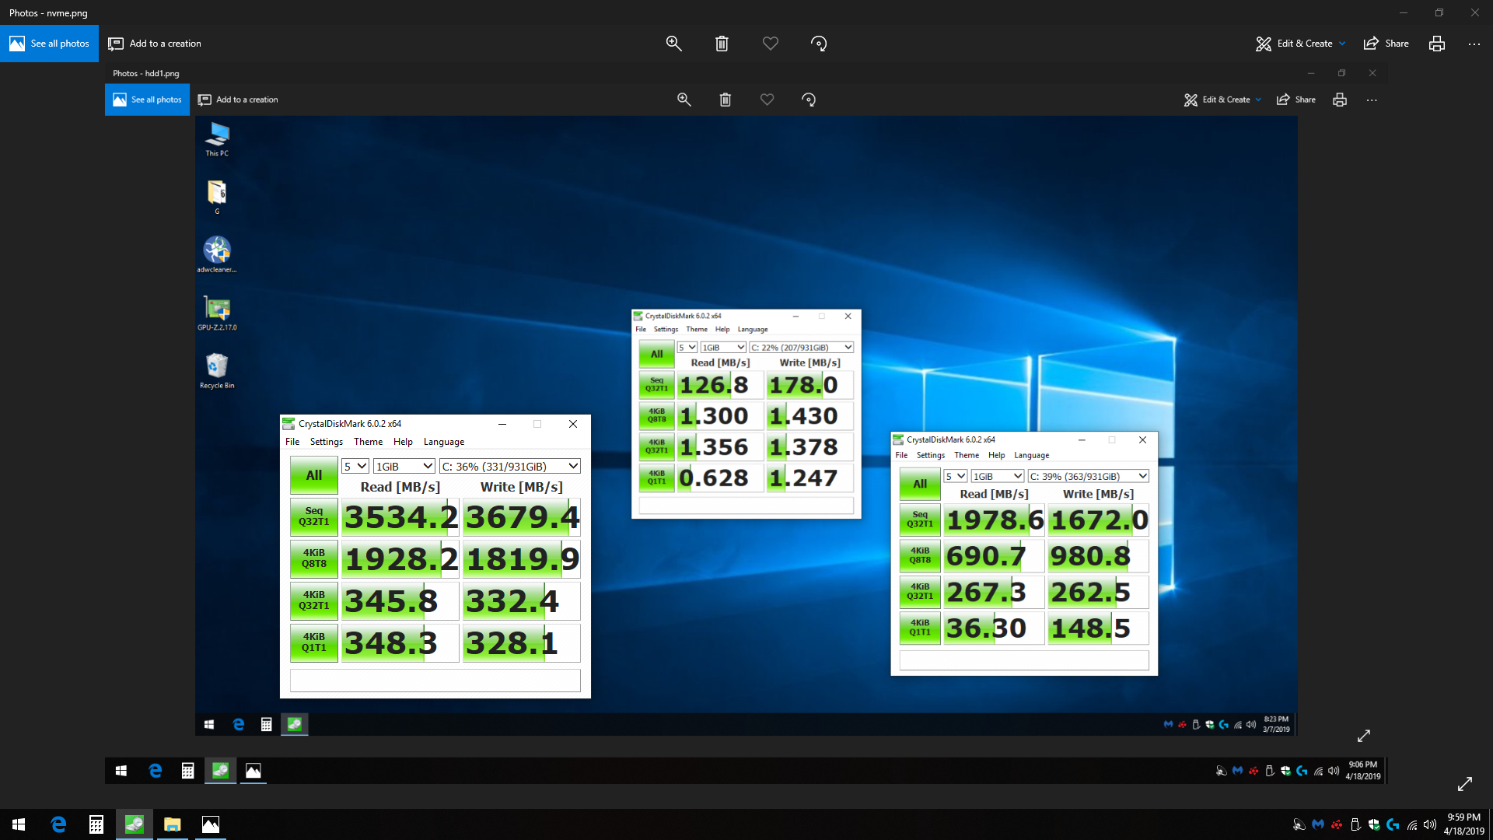This screenshot has height=840, width=1493.
Task: Open Settings menu in the 36% CrystalDiskMark window
Action: [x=327, y=442]
